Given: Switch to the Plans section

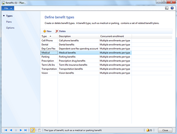Looking at the screenshot, I should [9, 22].
